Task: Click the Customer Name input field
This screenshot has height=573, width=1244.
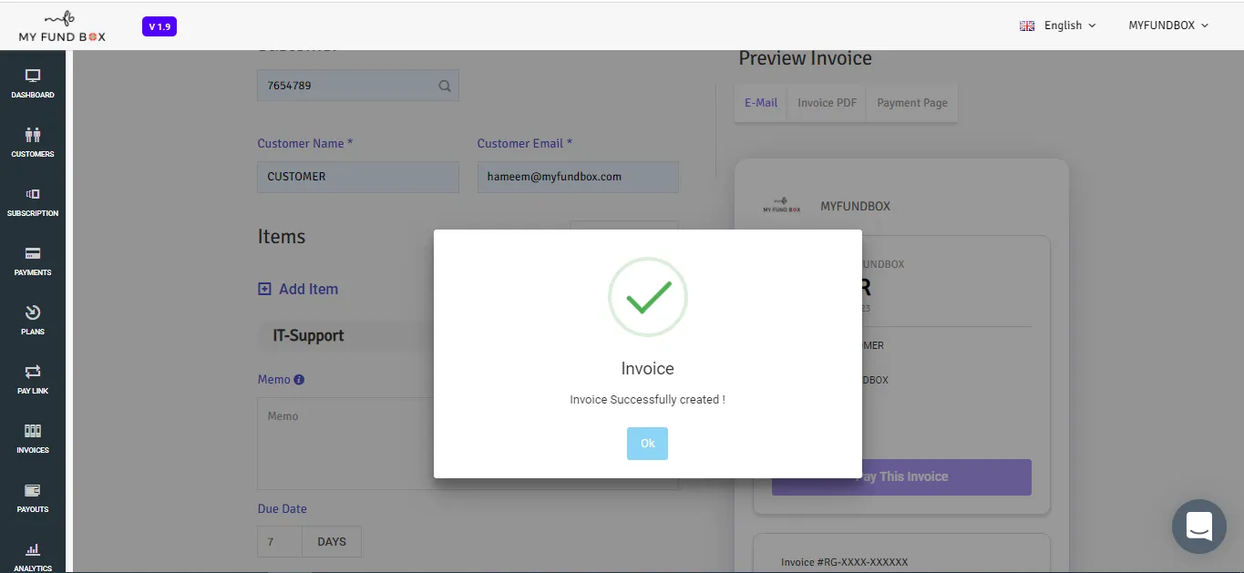Action: click(358, 177)
